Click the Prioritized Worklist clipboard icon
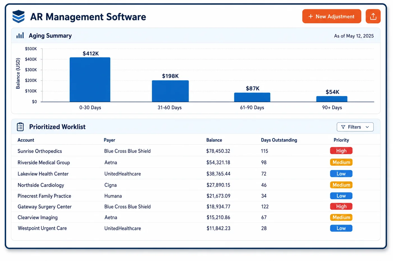This screenshot has height=261, width=393. (20, 127)
